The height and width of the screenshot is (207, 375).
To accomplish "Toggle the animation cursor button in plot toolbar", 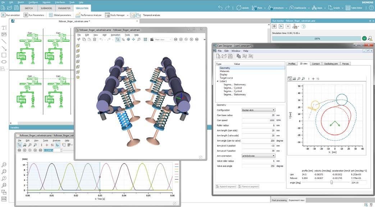I will pyautogui.click(x=58, y=145).
